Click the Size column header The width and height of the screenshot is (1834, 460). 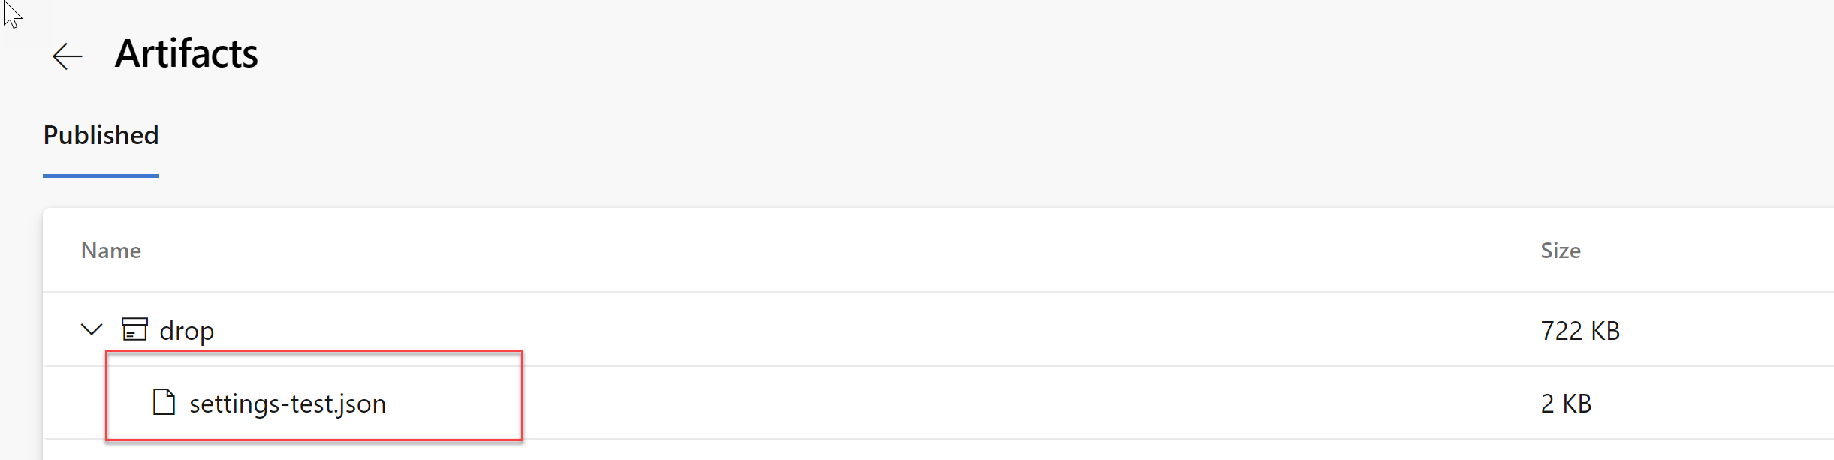[x=1560, y=251]
